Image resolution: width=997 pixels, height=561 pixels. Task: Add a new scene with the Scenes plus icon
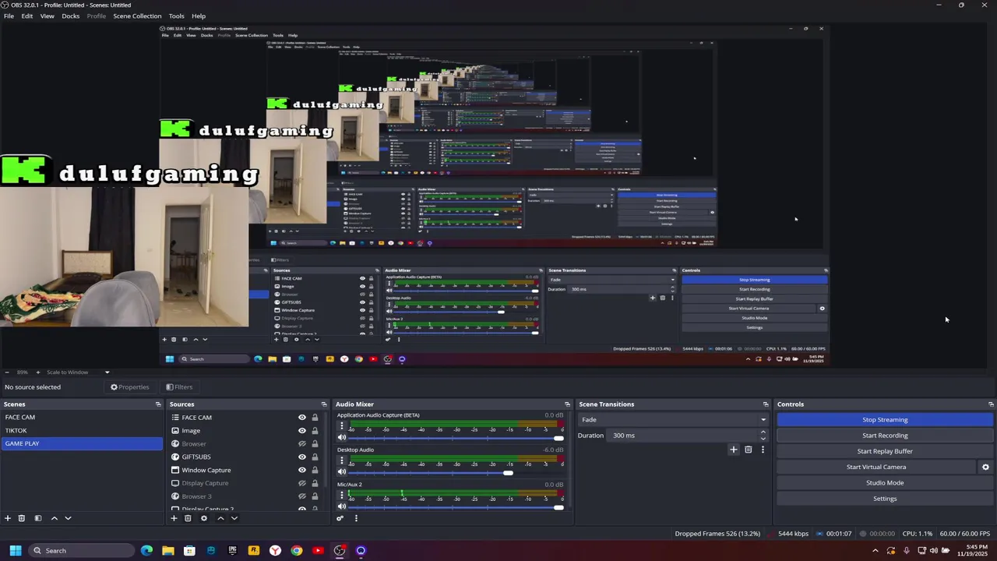[x=8, y=518]
